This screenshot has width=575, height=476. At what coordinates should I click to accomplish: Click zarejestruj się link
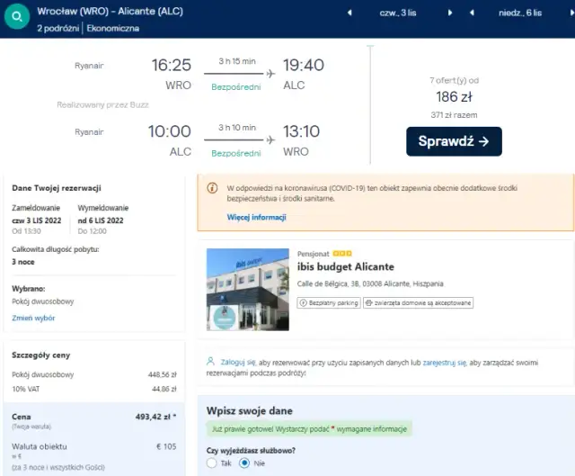click(x=444, y=363)
